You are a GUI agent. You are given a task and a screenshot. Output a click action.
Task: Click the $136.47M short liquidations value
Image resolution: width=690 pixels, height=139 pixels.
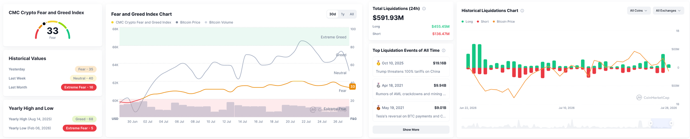click(441, 34)
